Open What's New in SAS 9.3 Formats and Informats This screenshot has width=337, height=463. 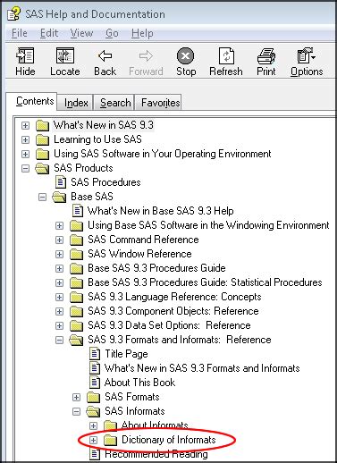[202, 368]
